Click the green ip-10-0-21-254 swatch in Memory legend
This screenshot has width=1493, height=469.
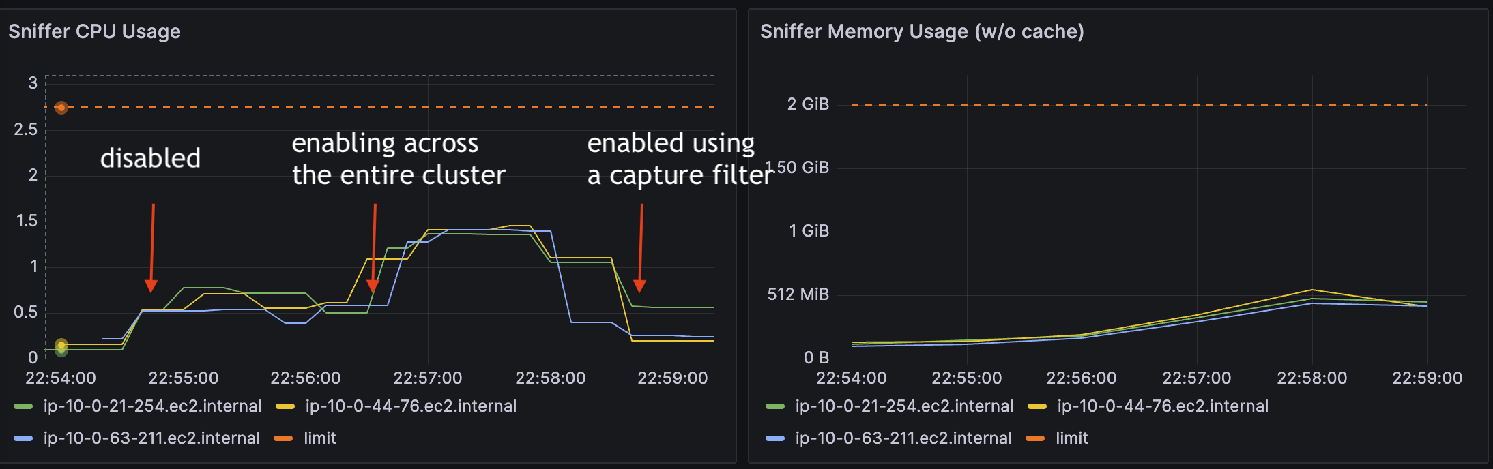coord(775,407)
